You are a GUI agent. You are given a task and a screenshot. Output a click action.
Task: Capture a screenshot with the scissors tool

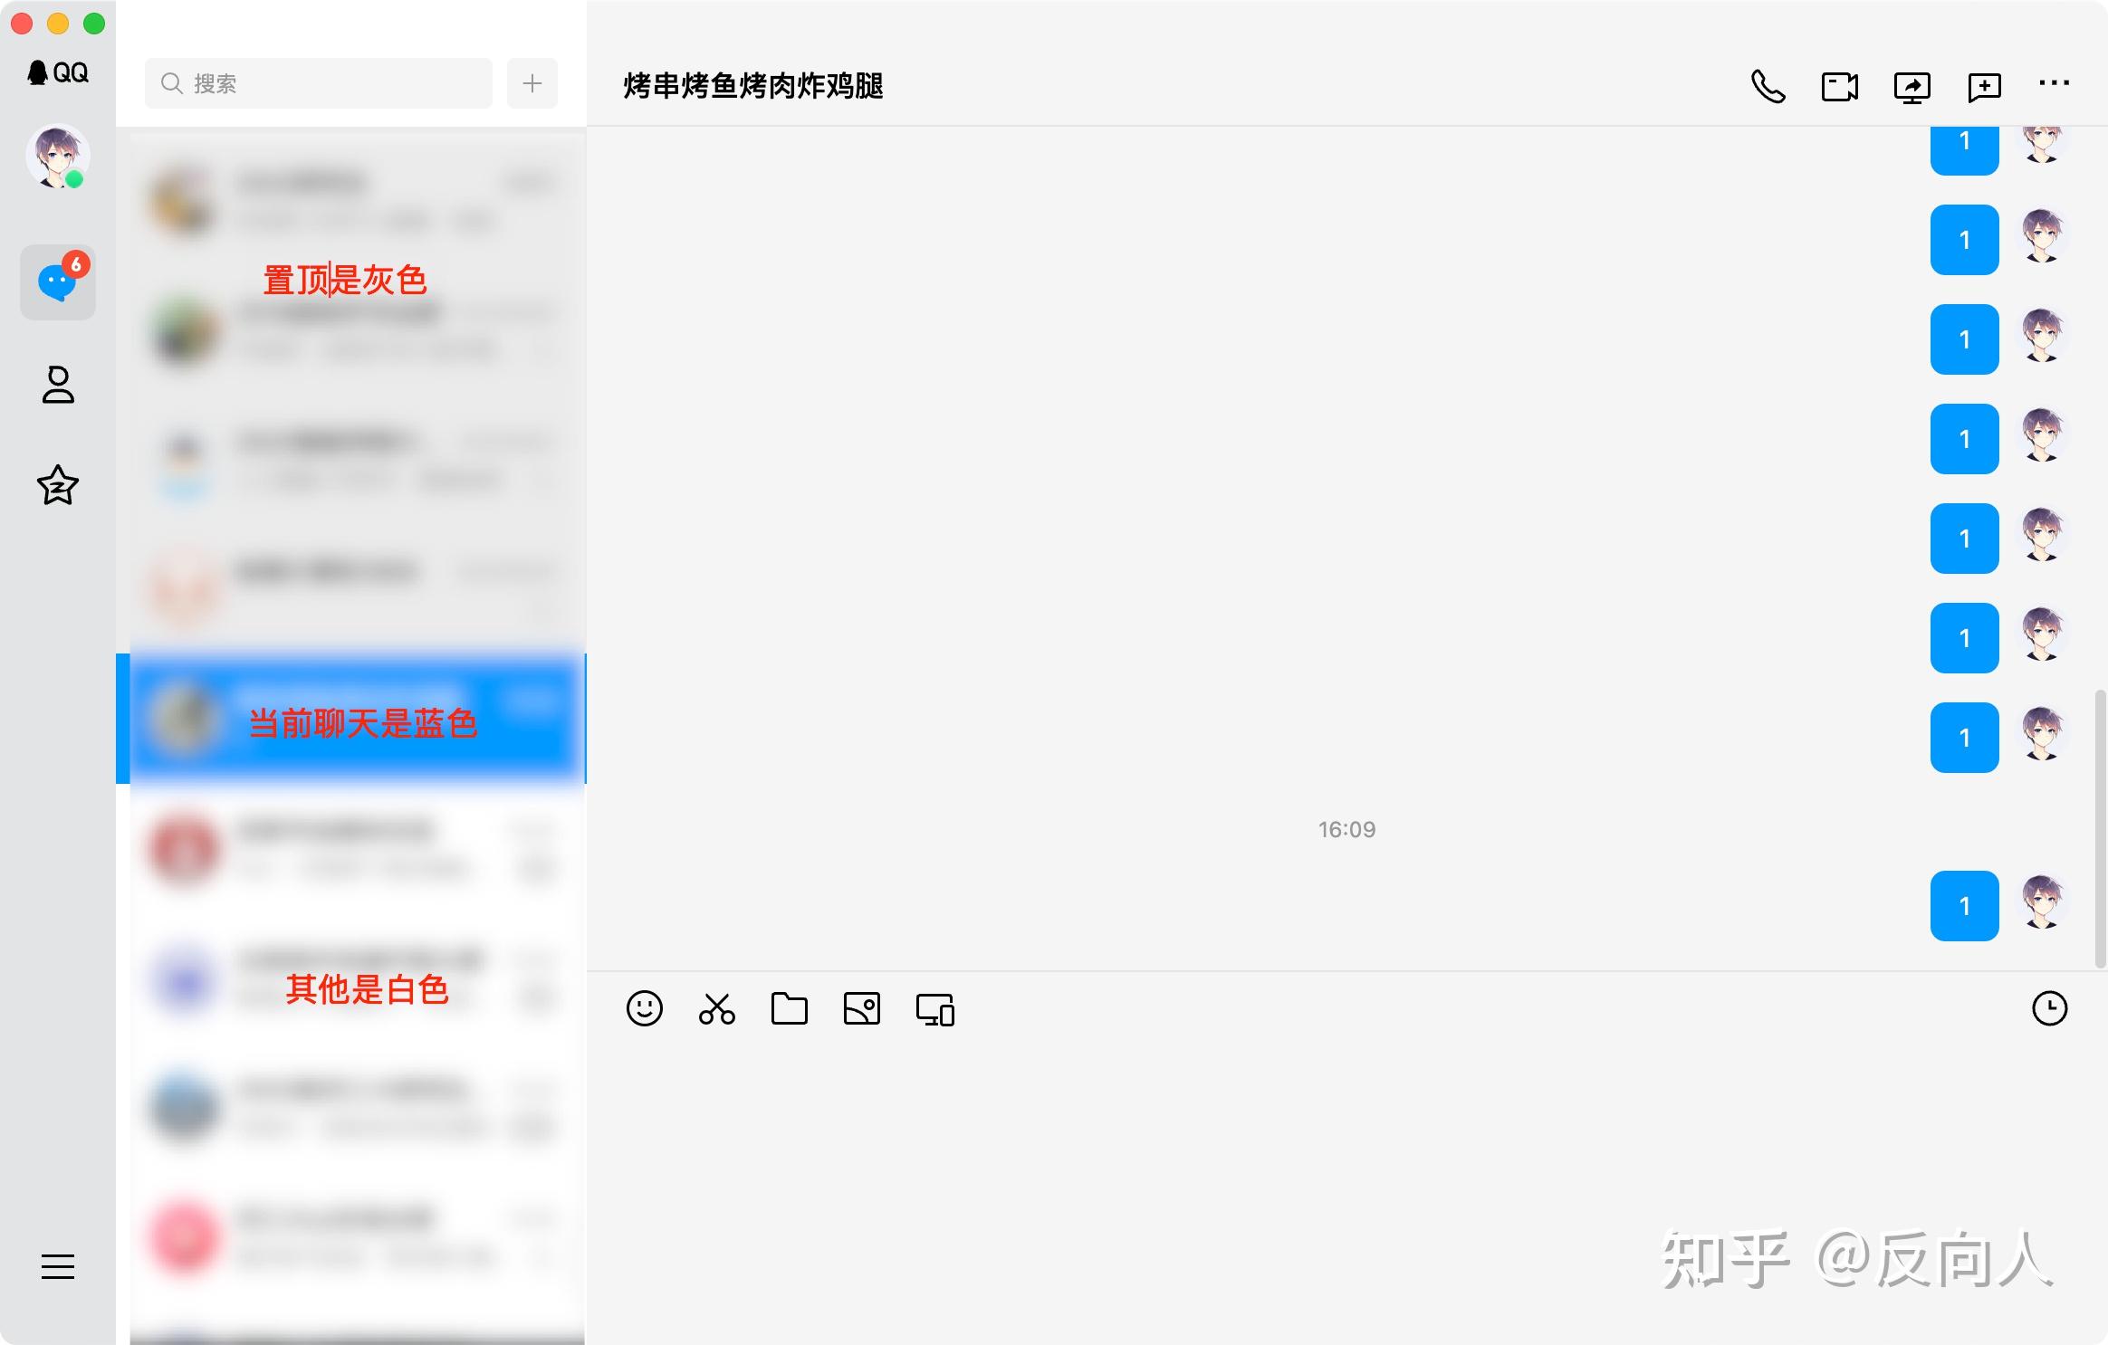(x=715, y=1008)
